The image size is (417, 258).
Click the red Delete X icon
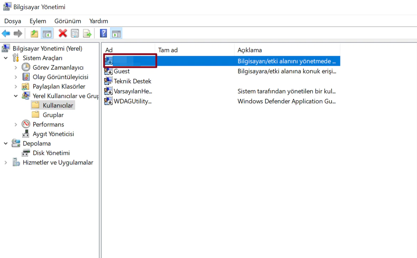point(63,33)
